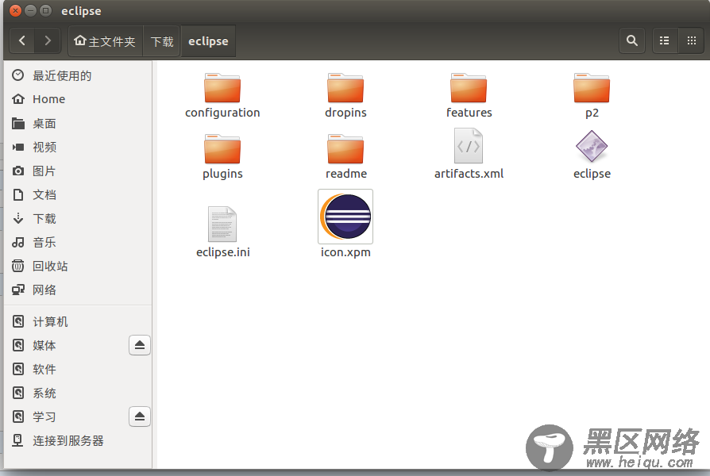The width and height of the screenshot is (710, 476).
Task: Open 桌面 in the sidebar
Action: pos(78,123)
